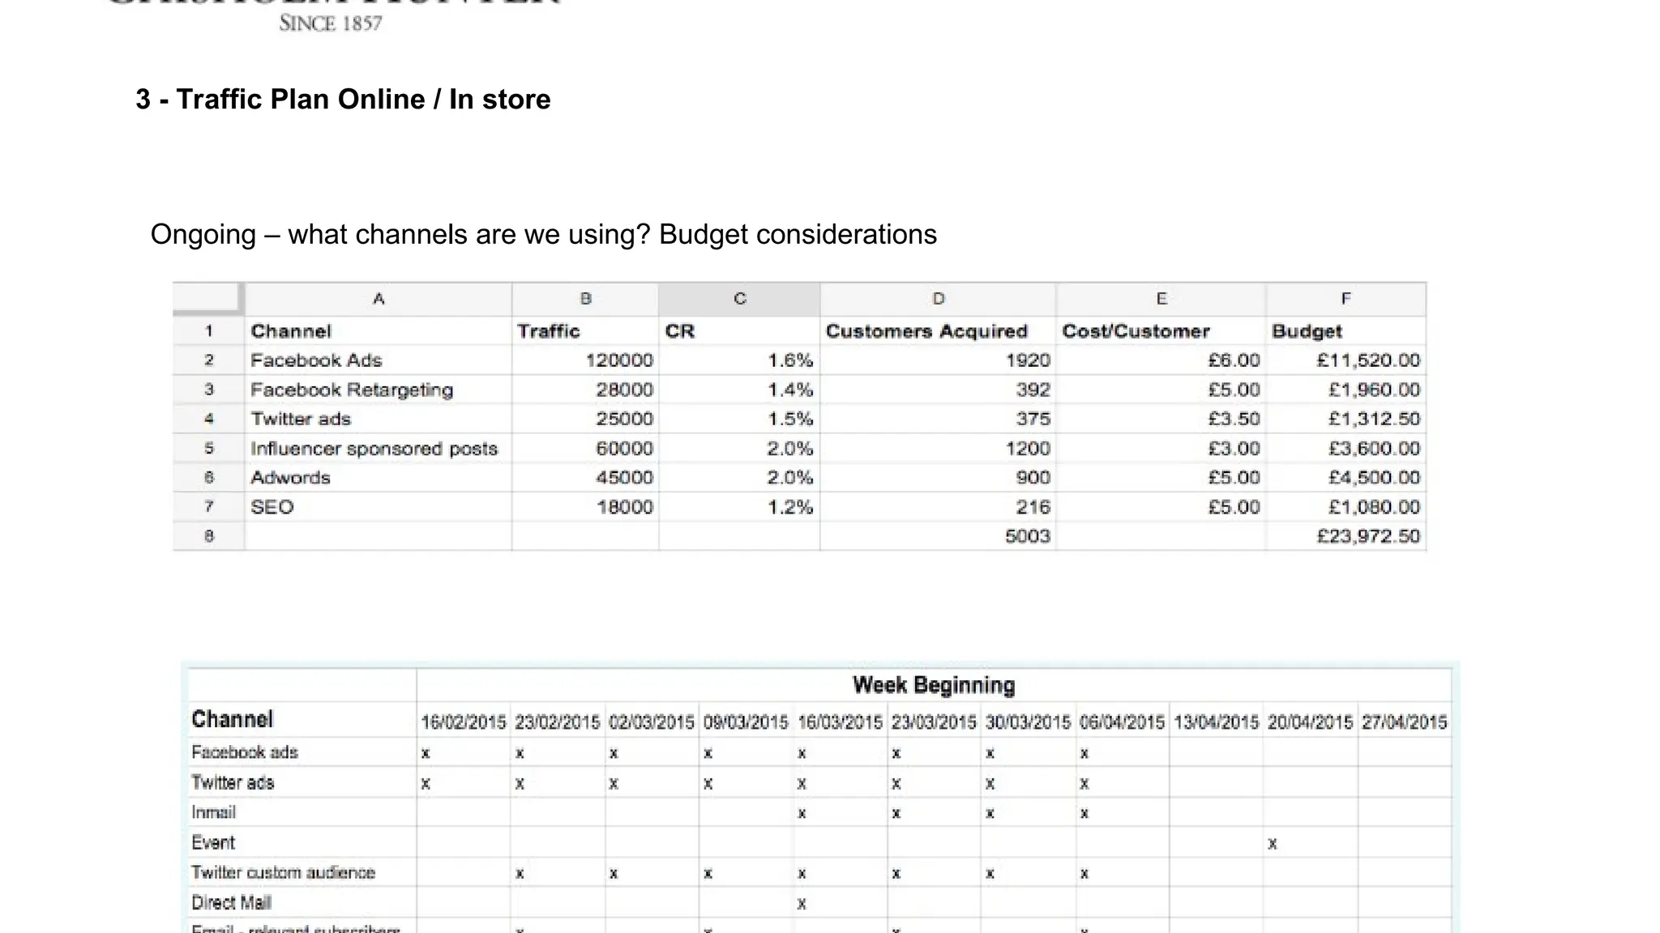1660x933 pixels.
Task: Select highlighted column C header
Action: [739, 299]
